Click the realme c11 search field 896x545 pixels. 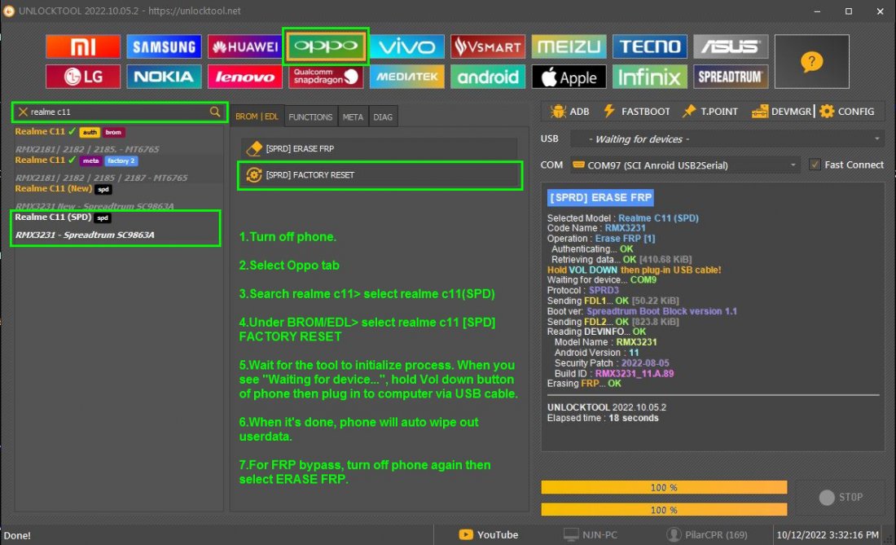tap(119, 112)
